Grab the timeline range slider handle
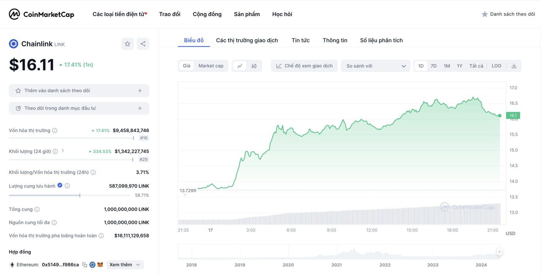 click(499, 252)
